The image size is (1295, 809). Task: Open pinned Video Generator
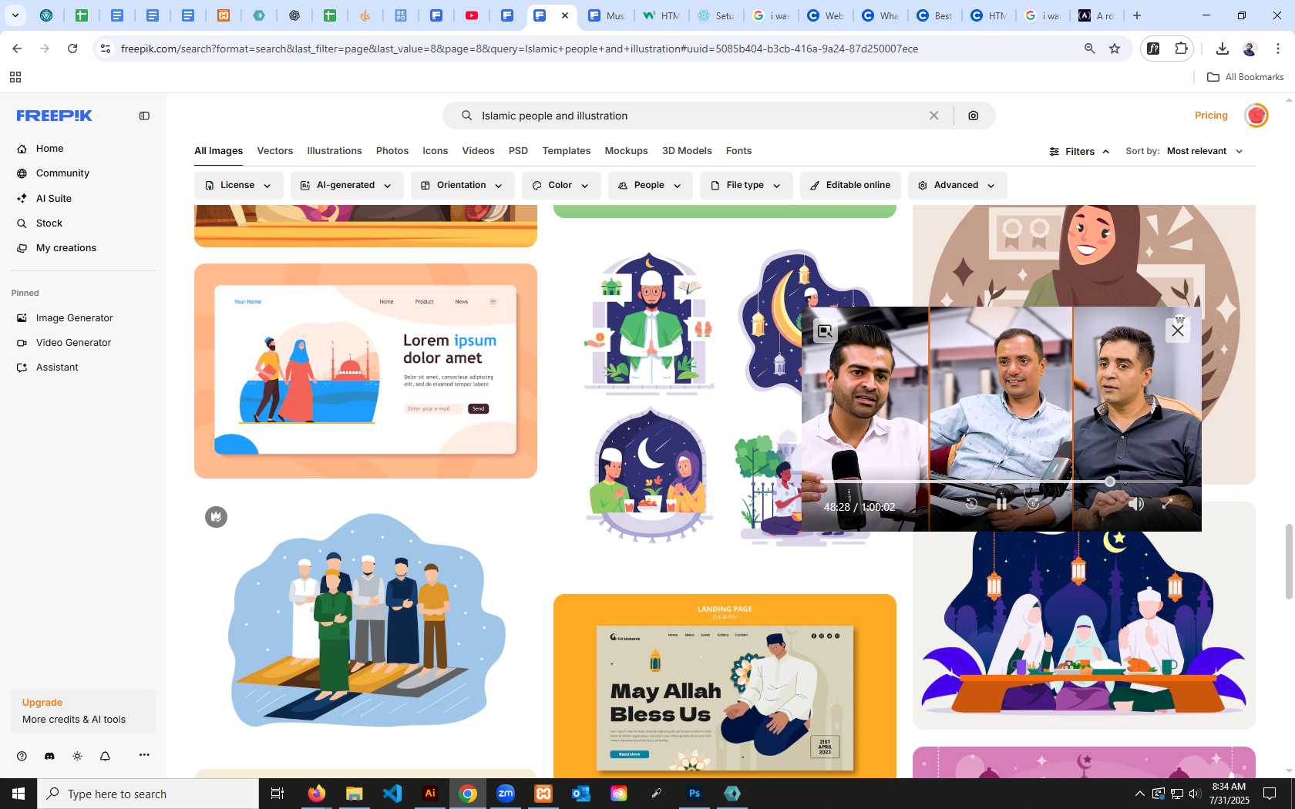[x=73, y=343]
